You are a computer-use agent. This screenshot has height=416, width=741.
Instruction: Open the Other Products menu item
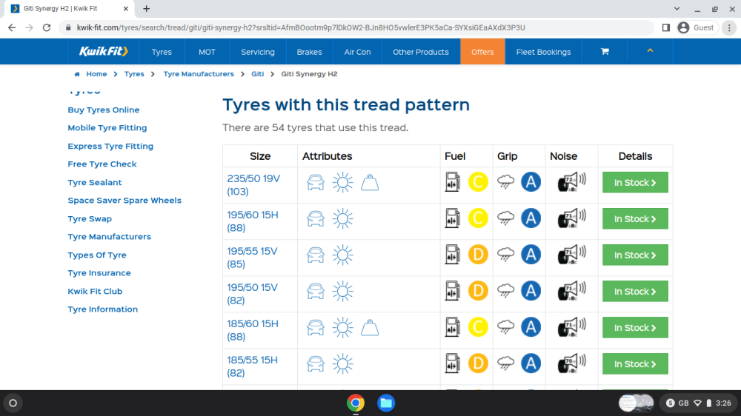tap(421, 52)
